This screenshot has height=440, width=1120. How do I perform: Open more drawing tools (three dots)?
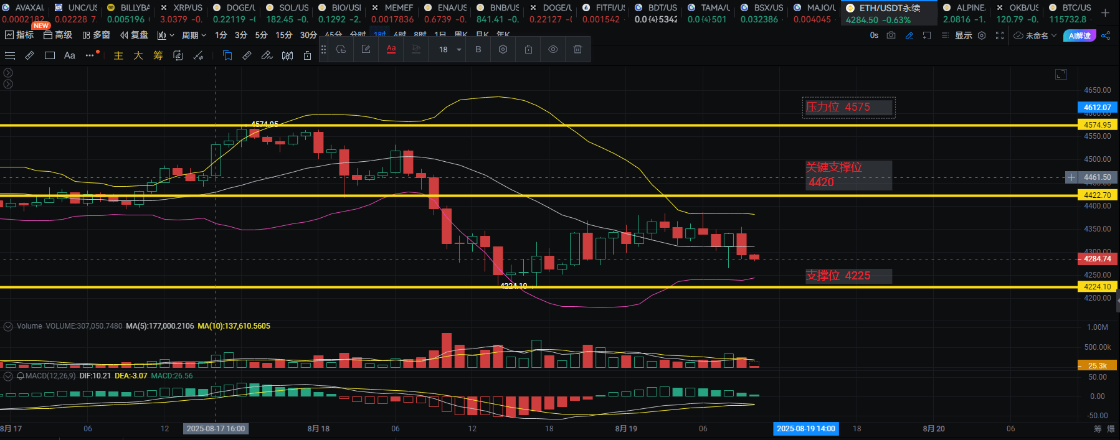(90, 55)
